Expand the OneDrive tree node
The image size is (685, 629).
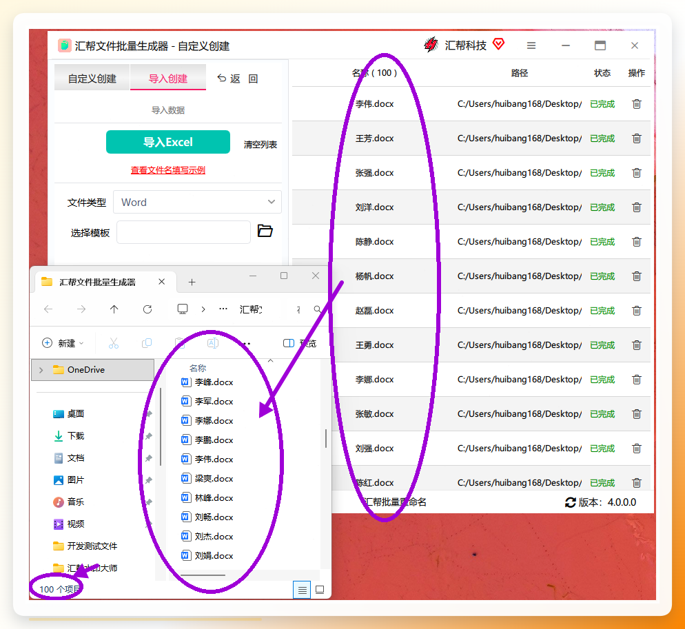[x=41, y=370]
